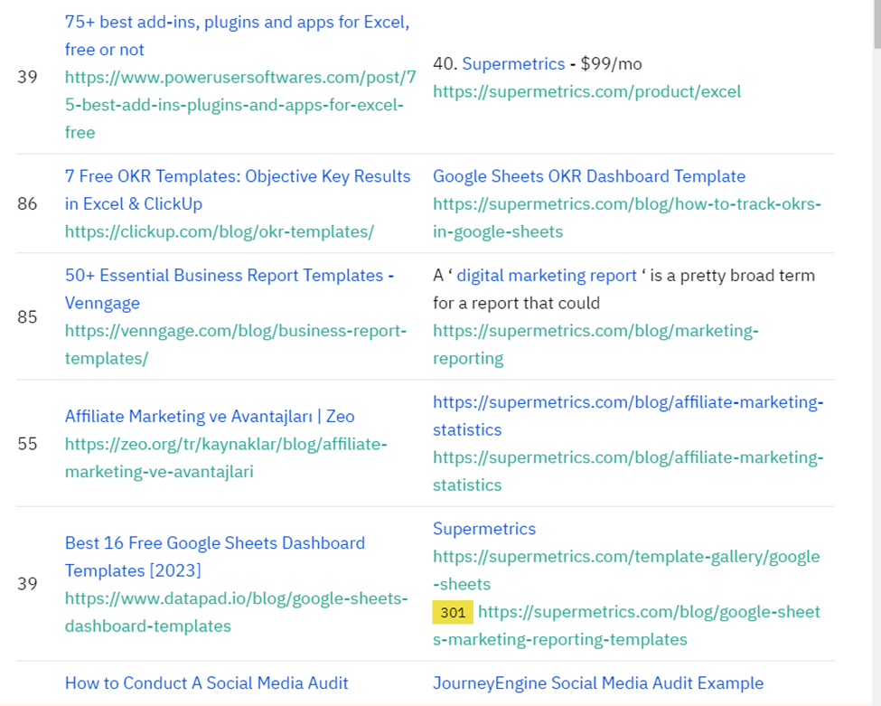Open the '7 Free OKR Templates' title link
The height and width of the screenshot is (706, 881).
[x=238, y=190]
